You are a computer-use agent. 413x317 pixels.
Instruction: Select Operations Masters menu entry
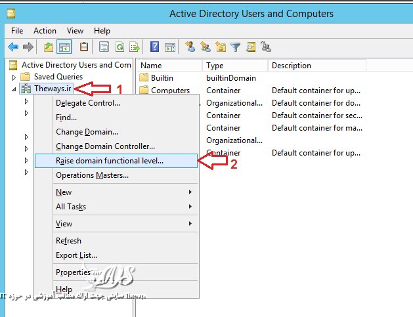coord(92,175)
